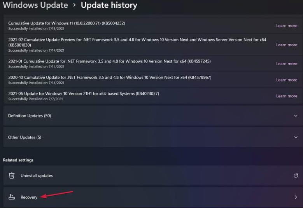Viewport: 303px width, 208px height.
Task: Select 2020-10 Cumulative Update .NET title
Action: (110, 78)
